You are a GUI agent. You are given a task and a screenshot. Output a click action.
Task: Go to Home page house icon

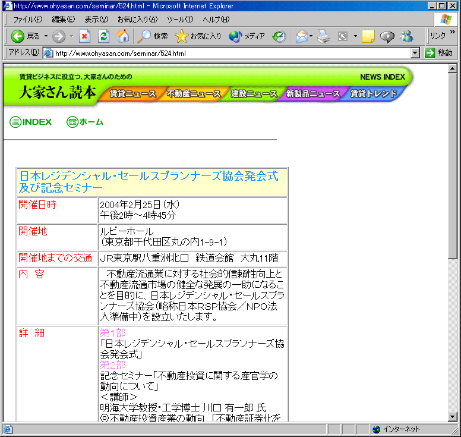point(122,36)
